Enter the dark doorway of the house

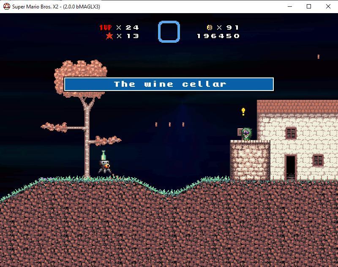290,167
